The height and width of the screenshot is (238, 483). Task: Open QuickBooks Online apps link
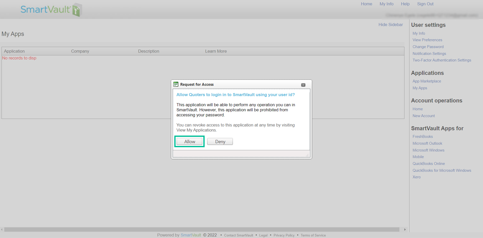coord(429,164)
